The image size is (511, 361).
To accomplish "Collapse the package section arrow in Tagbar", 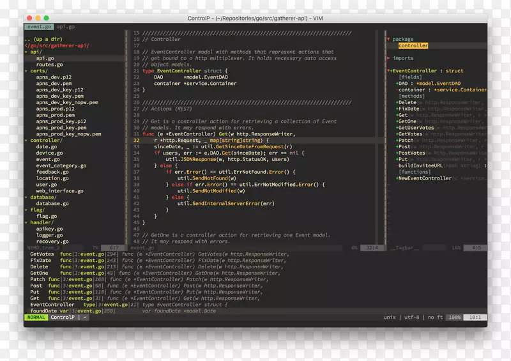I will [388, 40].
